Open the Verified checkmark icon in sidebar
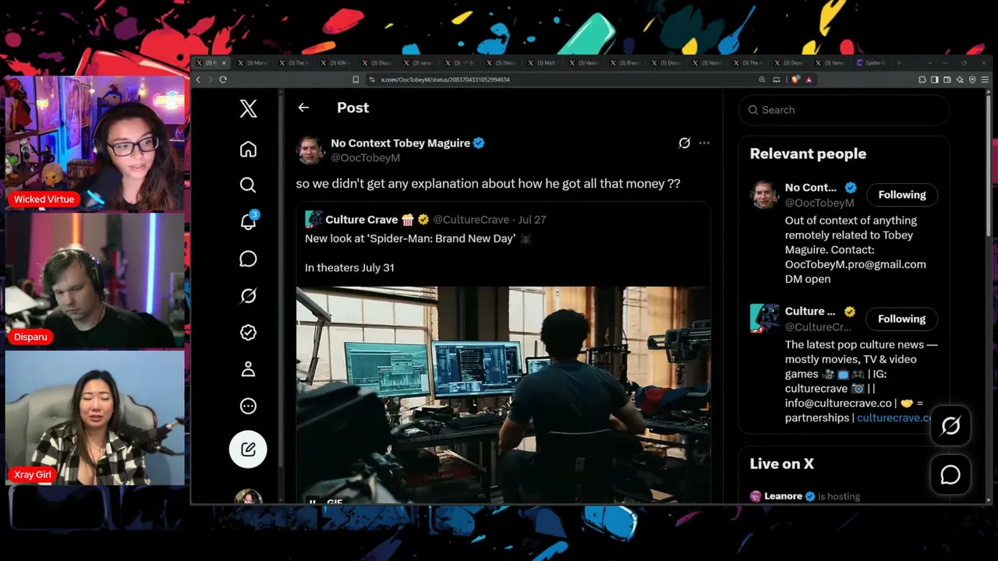This screenshot has height=561, width=998. coord(248,333)
